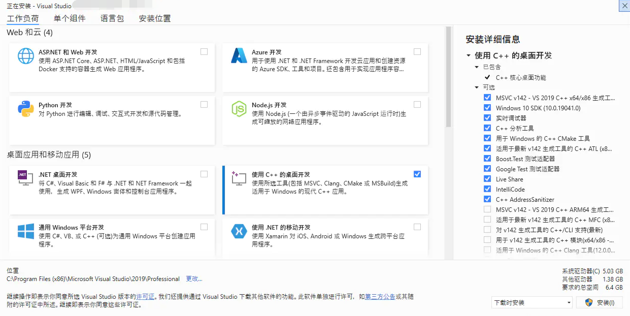Viewport: 630px width, 316px height.
Task: Enable .NET mobile development checkbox
Action: click(x=417, y=227)
